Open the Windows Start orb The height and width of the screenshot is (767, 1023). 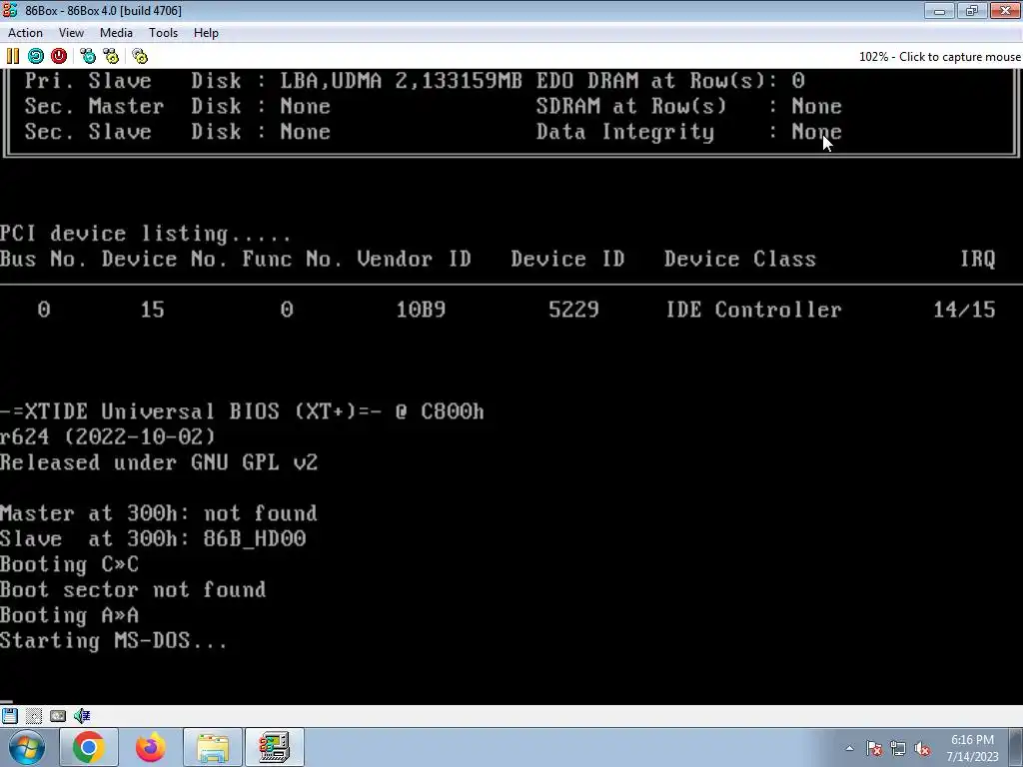click(27, 747)
